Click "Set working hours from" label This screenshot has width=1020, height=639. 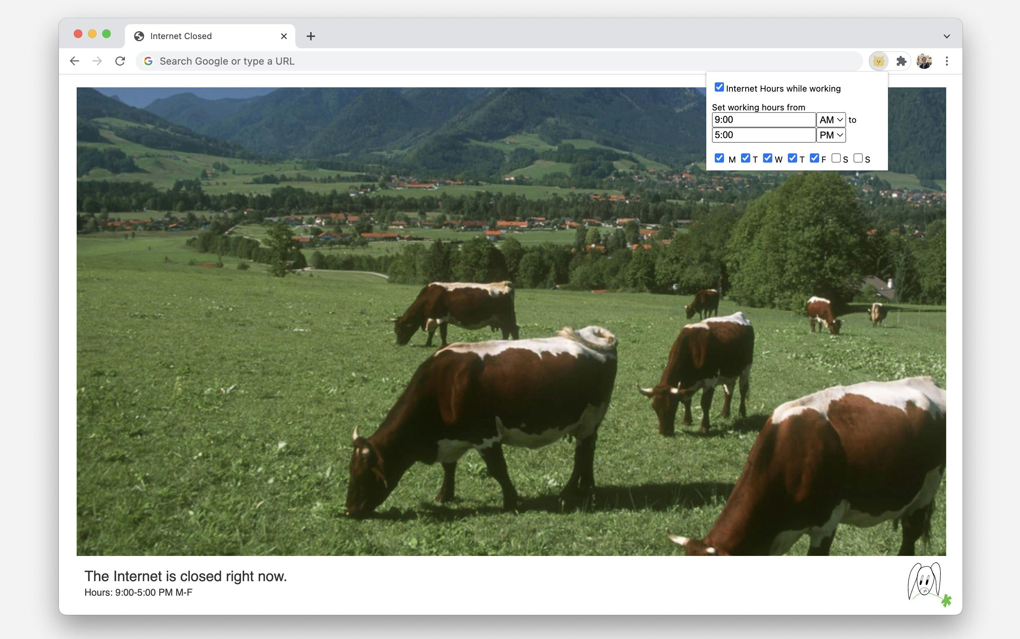tap(758, 107)
